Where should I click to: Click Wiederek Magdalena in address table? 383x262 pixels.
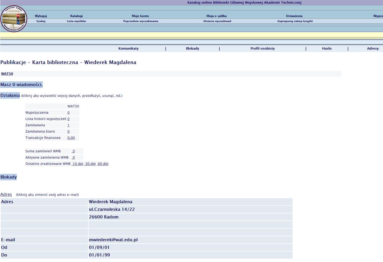111,202
